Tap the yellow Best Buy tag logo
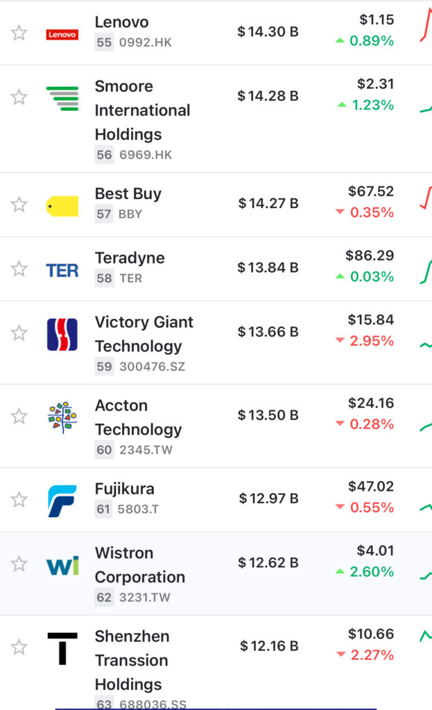This screenshot has width=432, height=710. coord(62,205)
